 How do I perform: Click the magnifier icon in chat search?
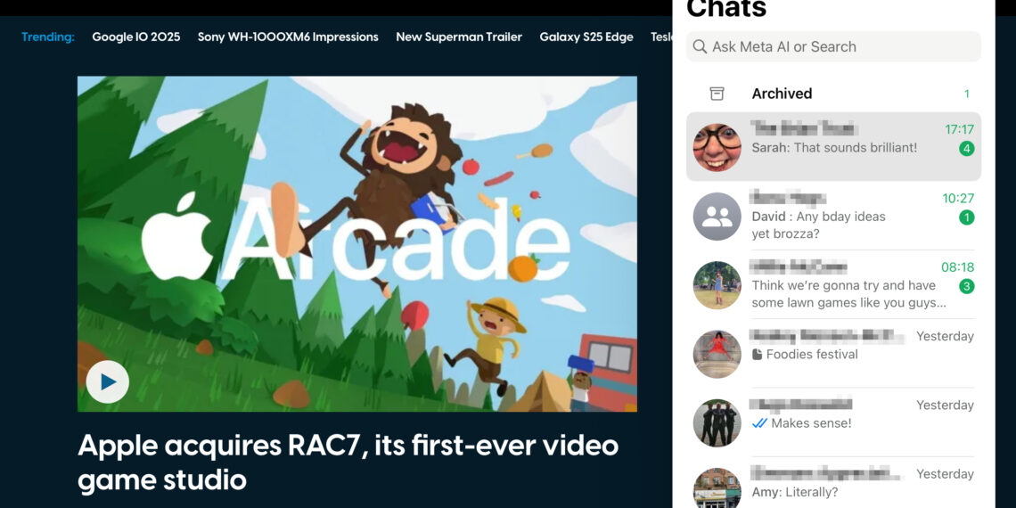tap(700, 47)
